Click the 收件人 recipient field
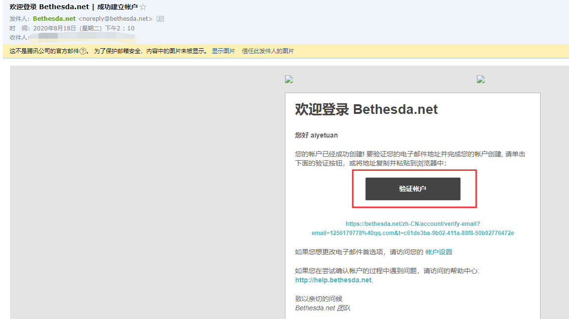This screenshot has height=319, width=569. click(x=73, y=37)
